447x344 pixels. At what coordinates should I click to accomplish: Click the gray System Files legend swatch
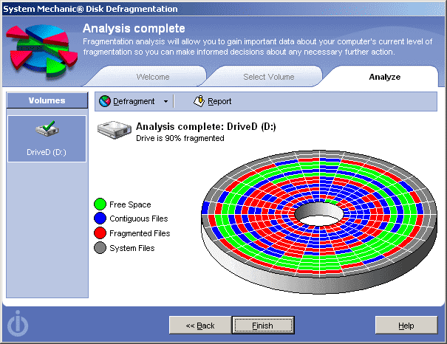(100, 248)
